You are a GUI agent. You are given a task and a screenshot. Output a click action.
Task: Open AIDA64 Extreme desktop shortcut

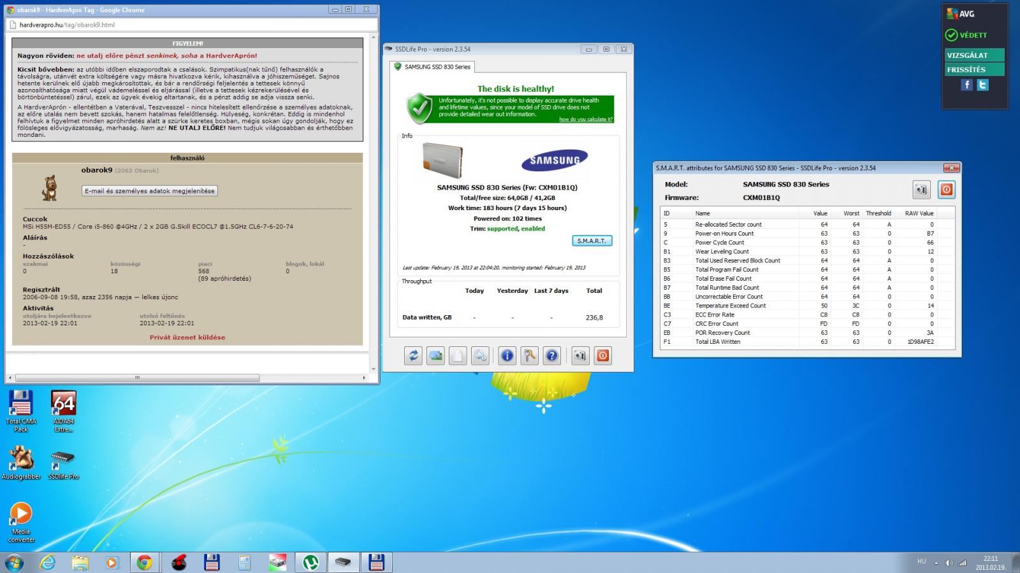coord(63,411)
